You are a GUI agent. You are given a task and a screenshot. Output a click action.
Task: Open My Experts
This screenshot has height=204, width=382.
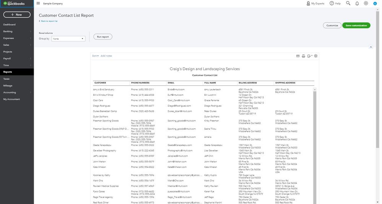[315, 3]
